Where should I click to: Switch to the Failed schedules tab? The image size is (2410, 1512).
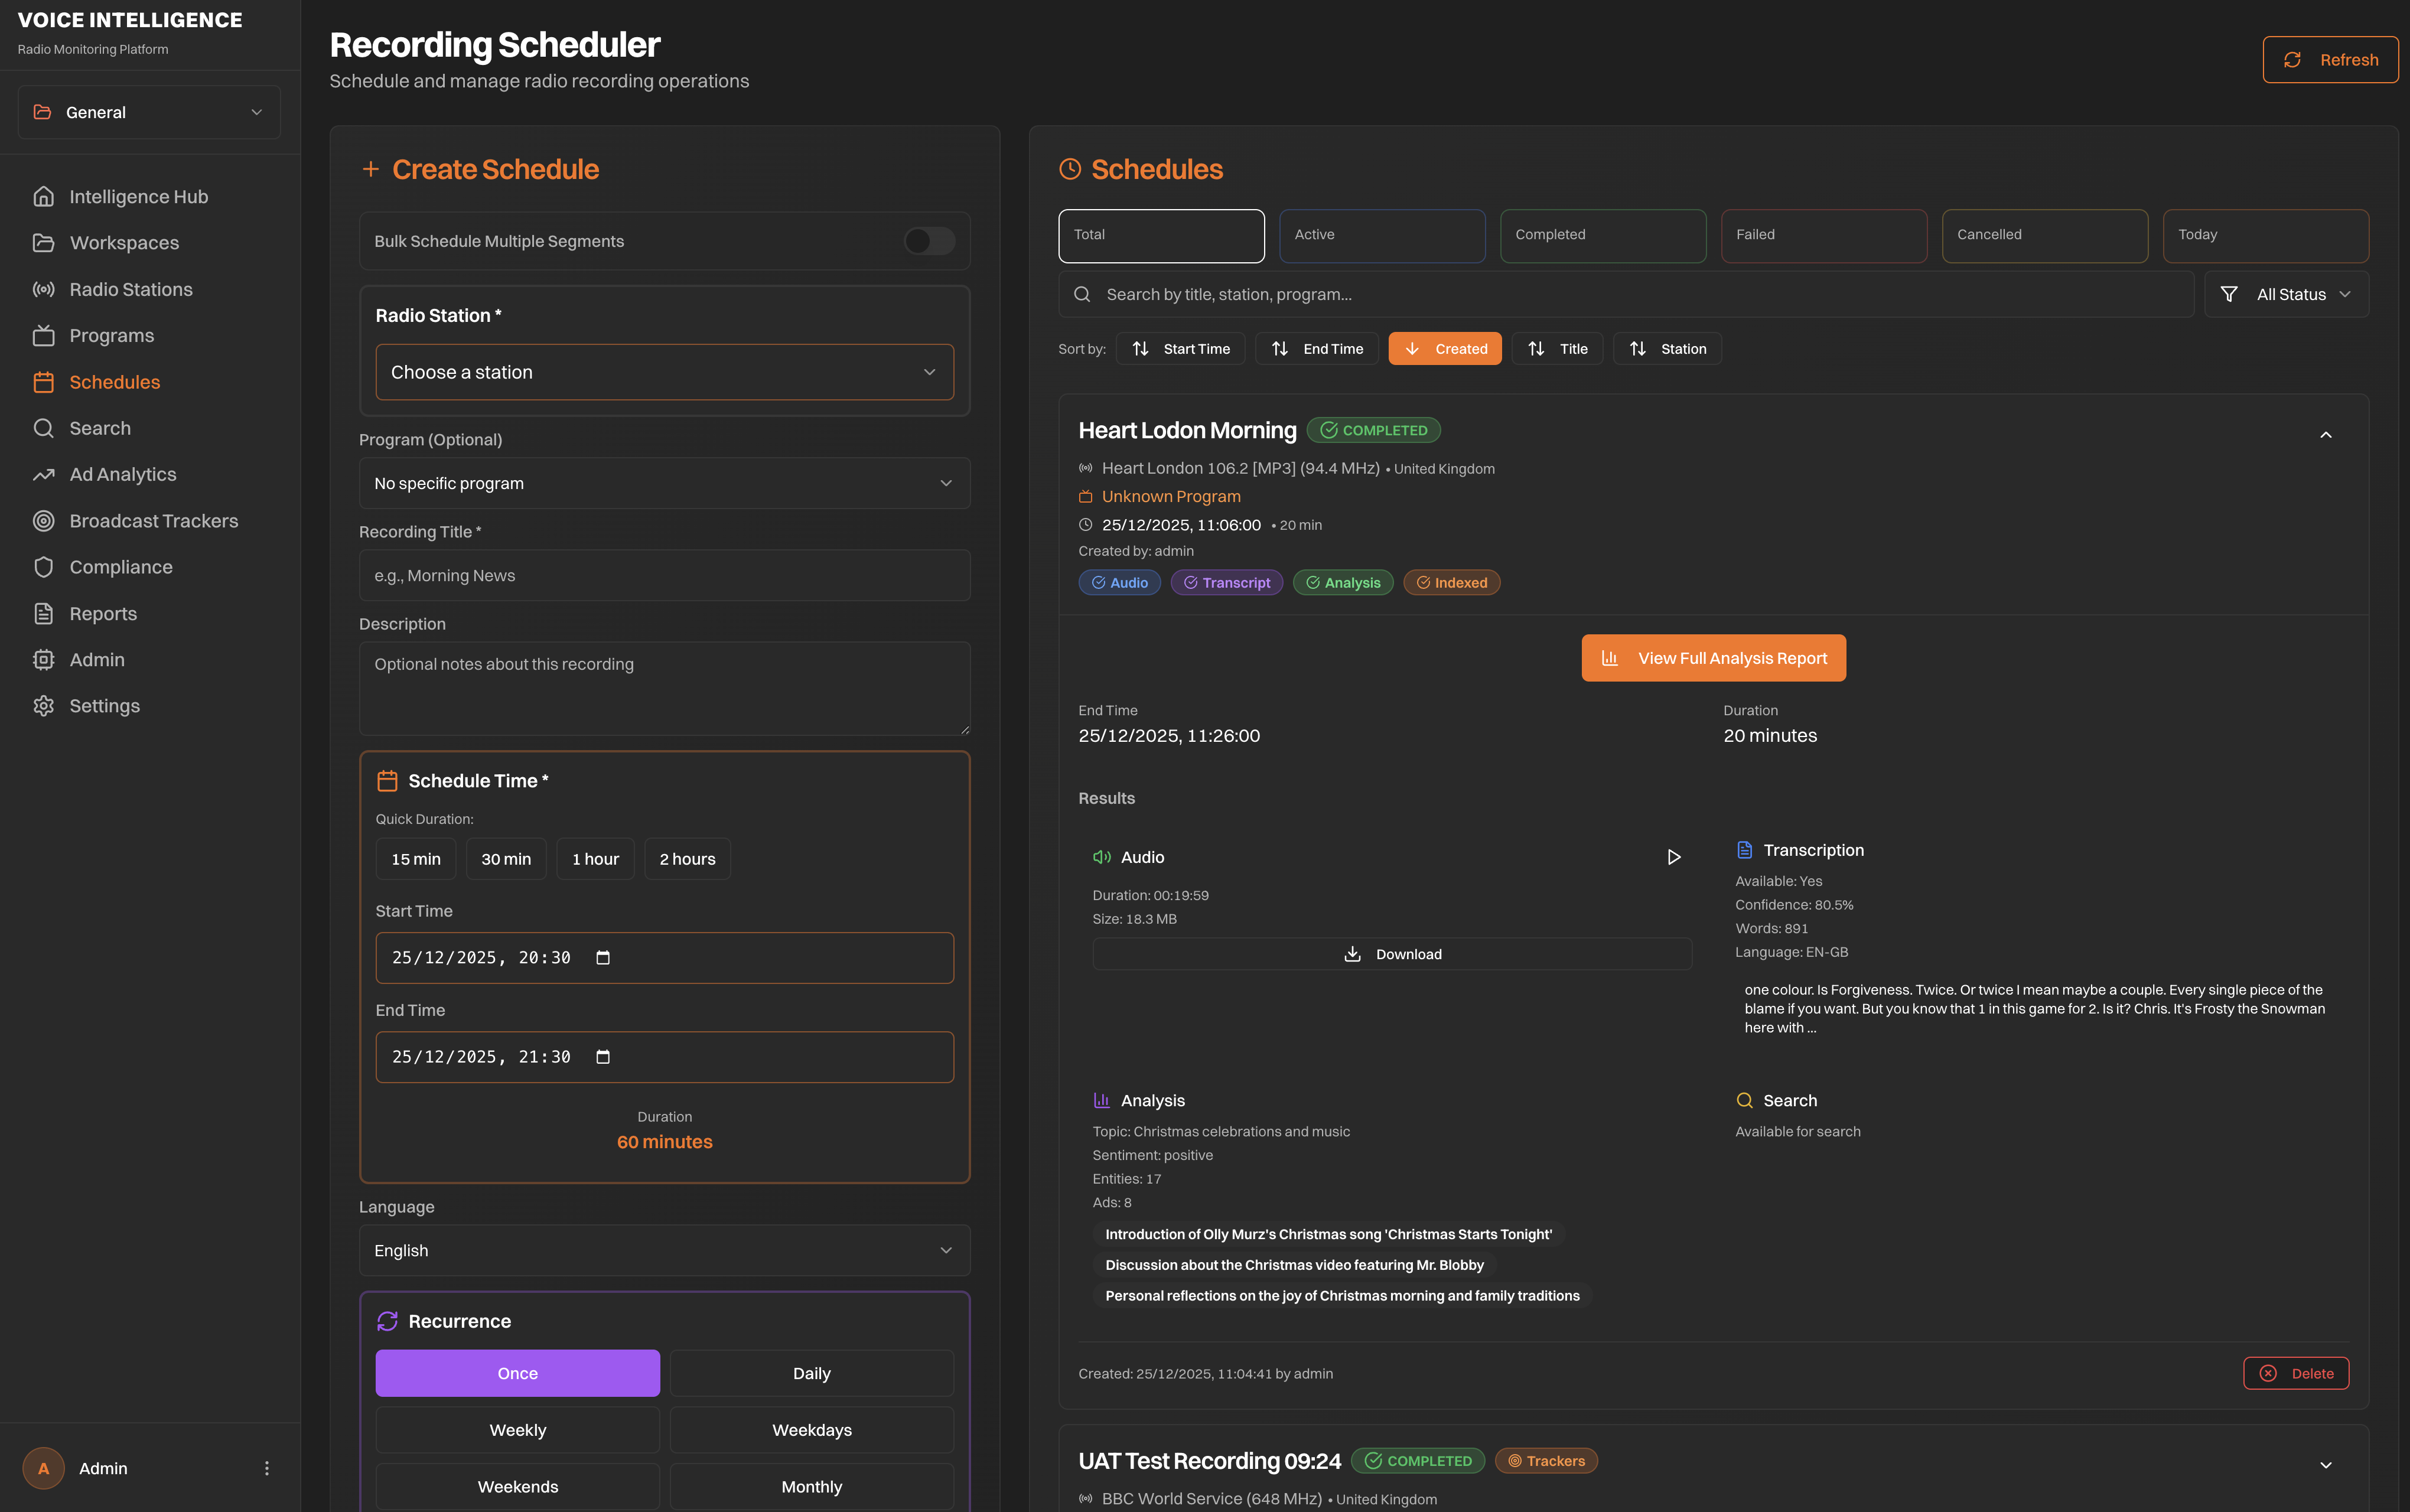(x=1823, y=235)
